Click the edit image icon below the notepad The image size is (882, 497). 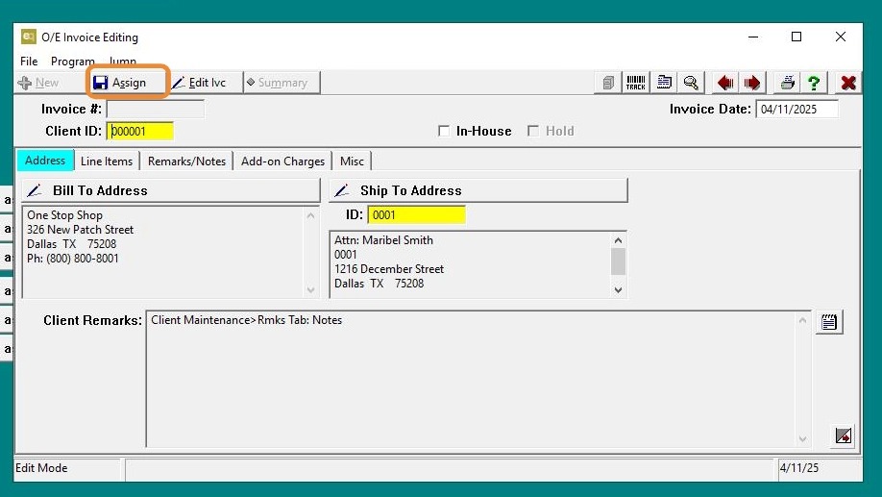[844, 435]
